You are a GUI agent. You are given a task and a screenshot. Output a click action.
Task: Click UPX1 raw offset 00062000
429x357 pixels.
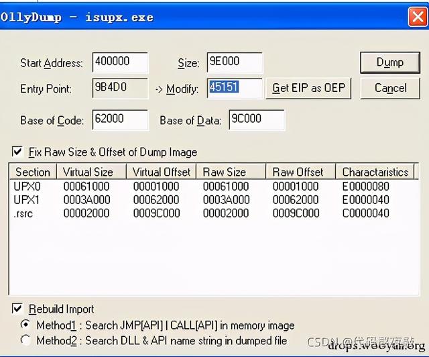coord(296,200)
